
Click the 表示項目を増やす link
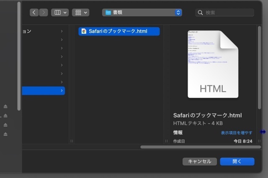pos(237,132)
